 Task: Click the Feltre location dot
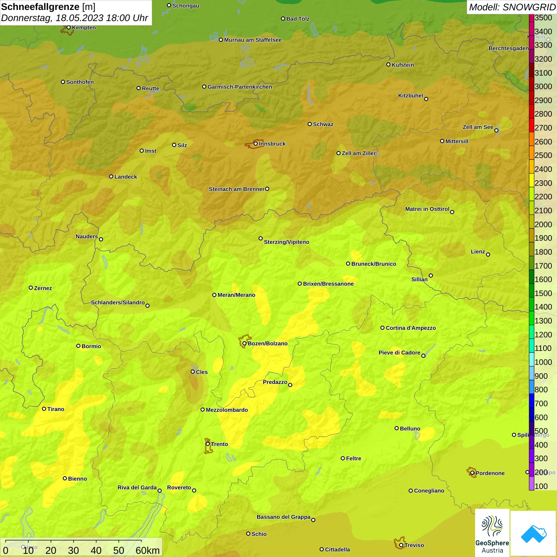point(343,458)
